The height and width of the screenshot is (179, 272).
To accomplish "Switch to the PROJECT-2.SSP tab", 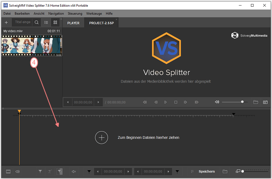I will tap(102, 23).
